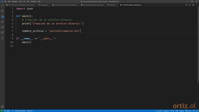Switch to the lenguajes.txt tab
Viewport: 199px width, 112px height.
point(44,5)
